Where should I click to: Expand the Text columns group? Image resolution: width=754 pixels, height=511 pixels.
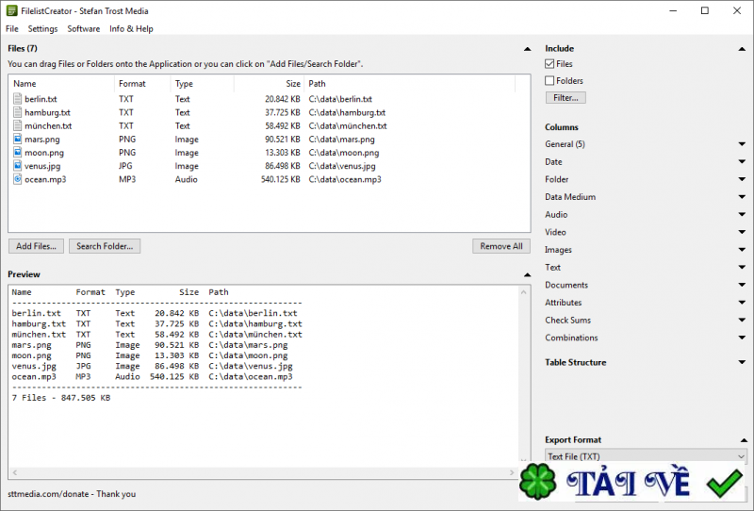pyautogui.click(x=742, y=267)
